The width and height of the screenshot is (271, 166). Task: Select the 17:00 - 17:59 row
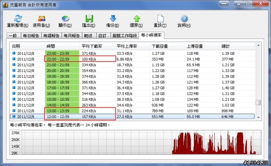click(132, 88)
